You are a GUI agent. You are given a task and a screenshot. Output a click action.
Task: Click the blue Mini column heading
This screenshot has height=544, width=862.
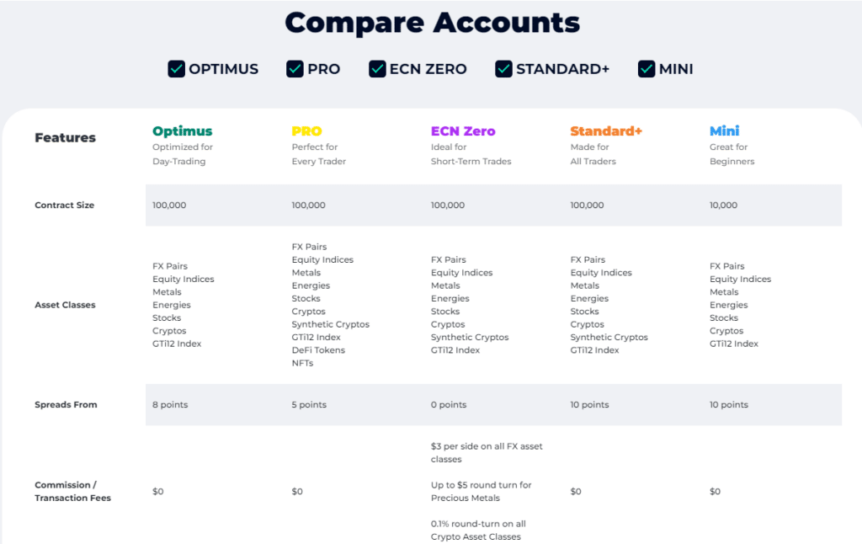click(x=724, y=131)
